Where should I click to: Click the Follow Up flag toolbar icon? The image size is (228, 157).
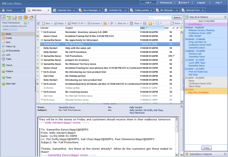pyautogui.click(x=113, y=23)
